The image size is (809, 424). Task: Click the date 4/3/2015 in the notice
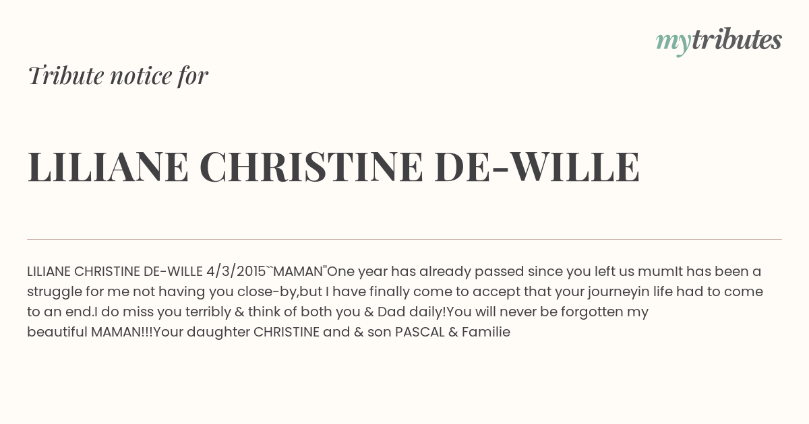pos(236,272)
